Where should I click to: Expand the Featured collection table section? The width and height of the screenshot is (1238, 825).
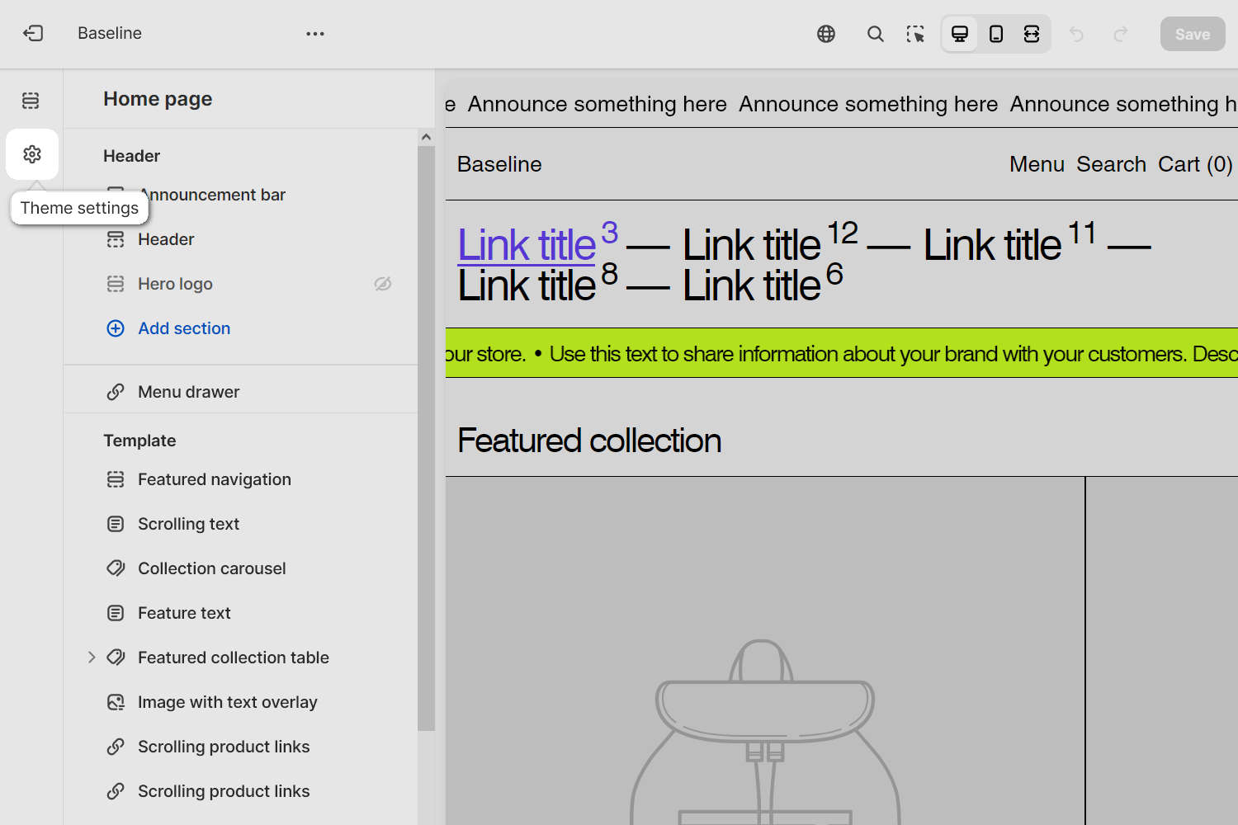pos(91,657)
